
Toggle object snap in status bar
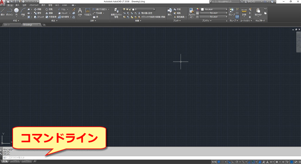click(253, 162)
